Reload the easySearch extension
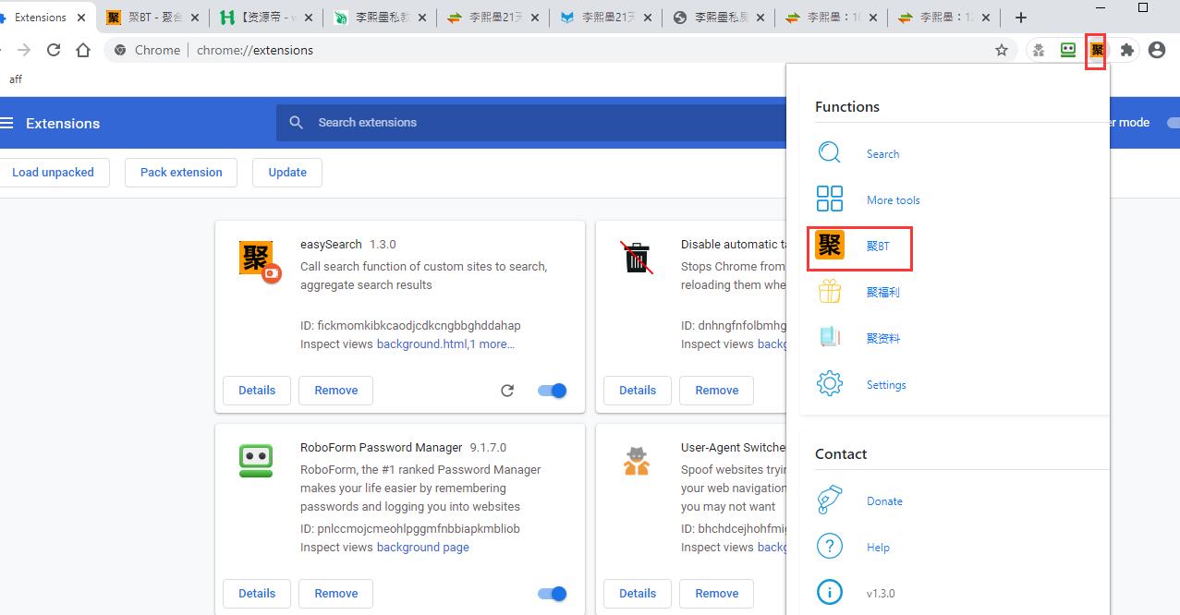This screenshot has height=615, width=1180. 507,391
